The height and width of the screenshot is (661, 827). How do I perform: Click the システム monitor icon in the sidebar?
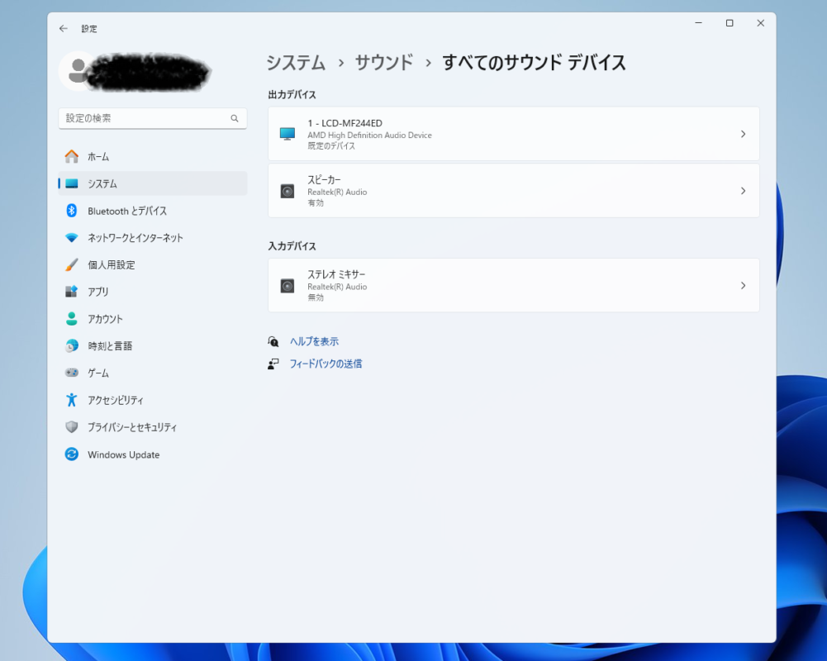pos(72,183)
